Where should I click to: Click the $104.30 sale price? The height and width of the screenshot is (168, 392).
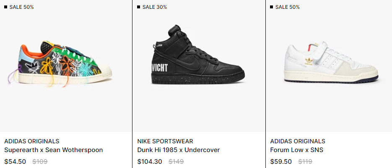(x=150, y=162)
